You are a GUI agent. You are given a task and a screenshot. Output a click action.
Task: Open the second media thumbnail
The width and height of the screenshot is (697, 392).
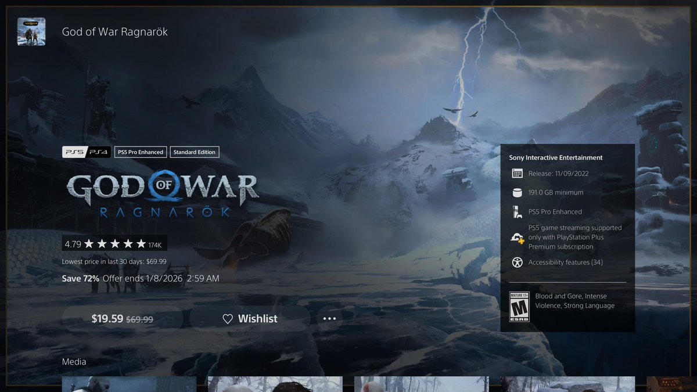coord(275,384)
